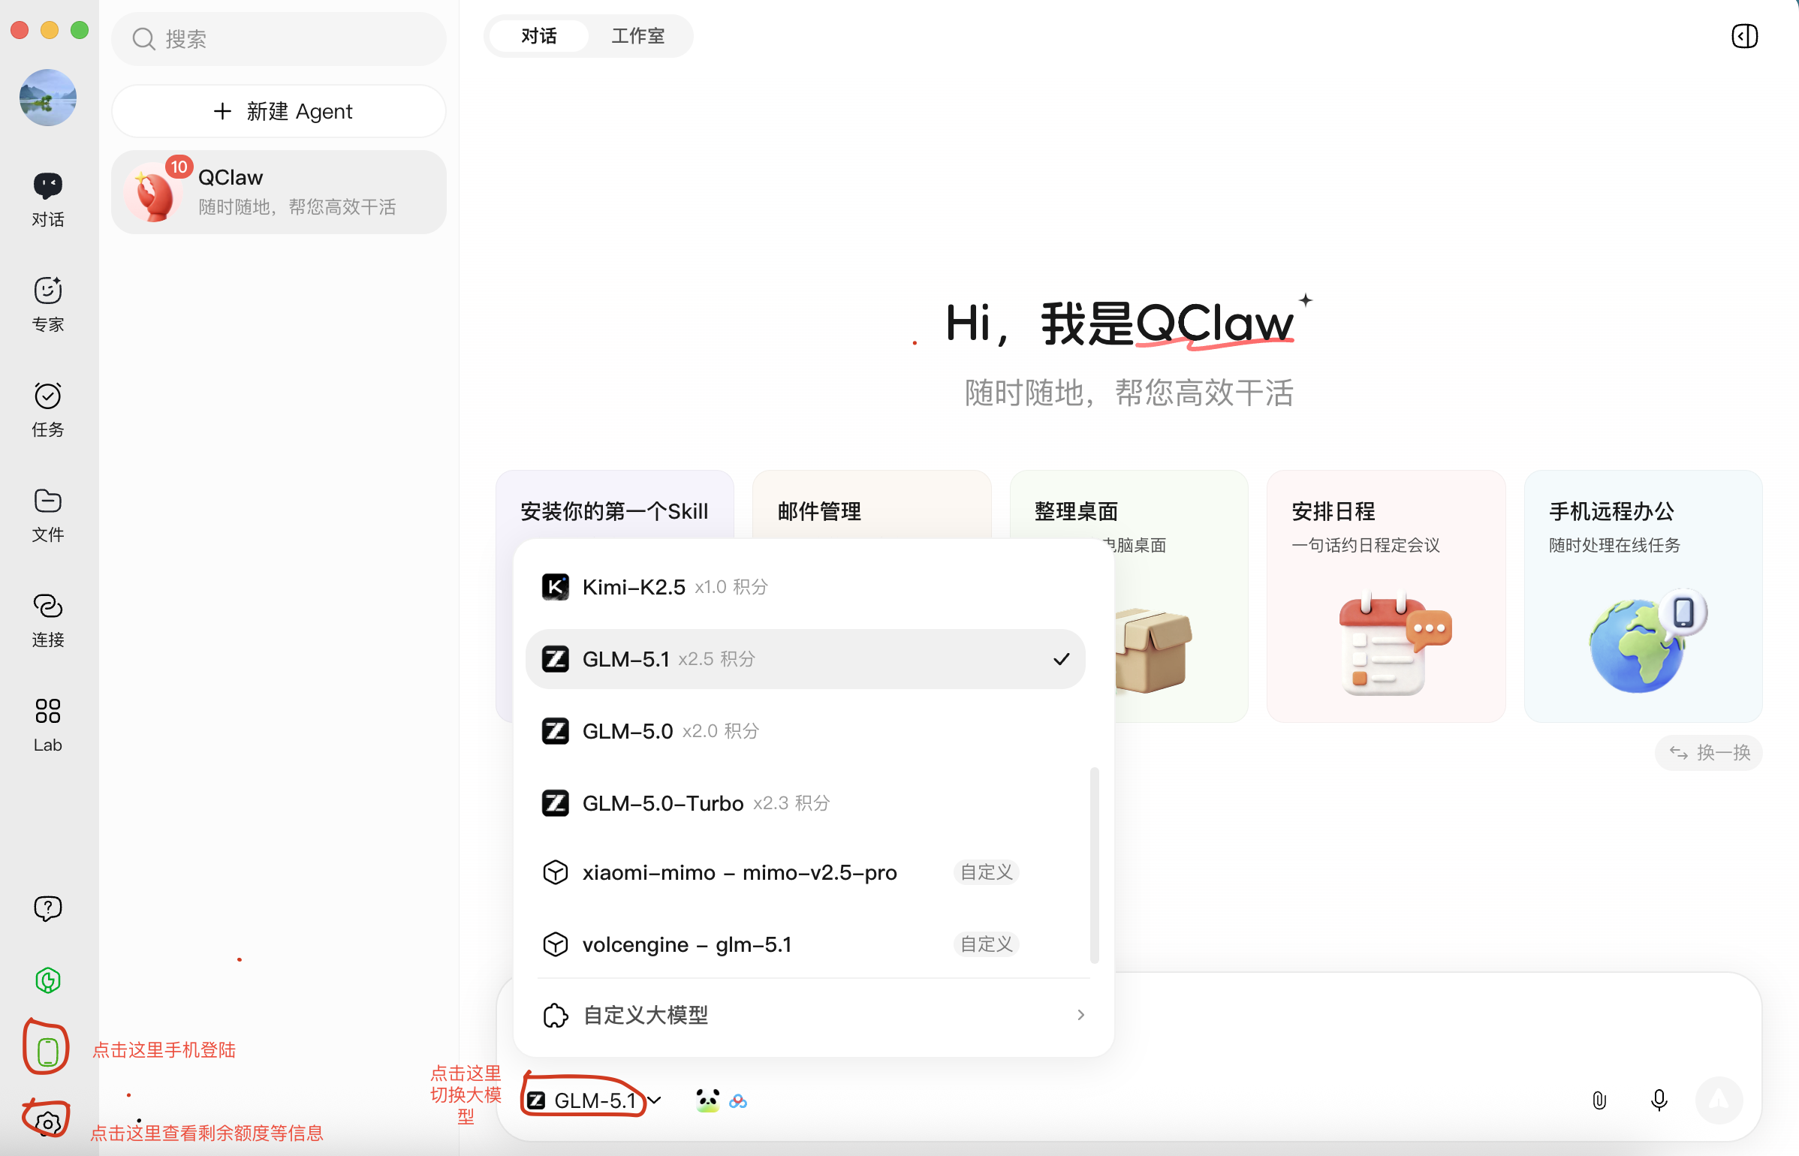Screen dimensions: 1799x1156
Task: Click the blue cloud icon beside the panda
Action: [x=738, y=1101]
